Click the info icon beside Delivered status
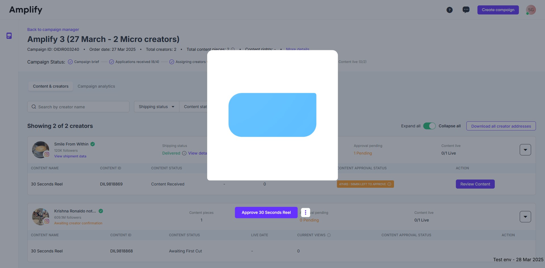 pos(185,153)
